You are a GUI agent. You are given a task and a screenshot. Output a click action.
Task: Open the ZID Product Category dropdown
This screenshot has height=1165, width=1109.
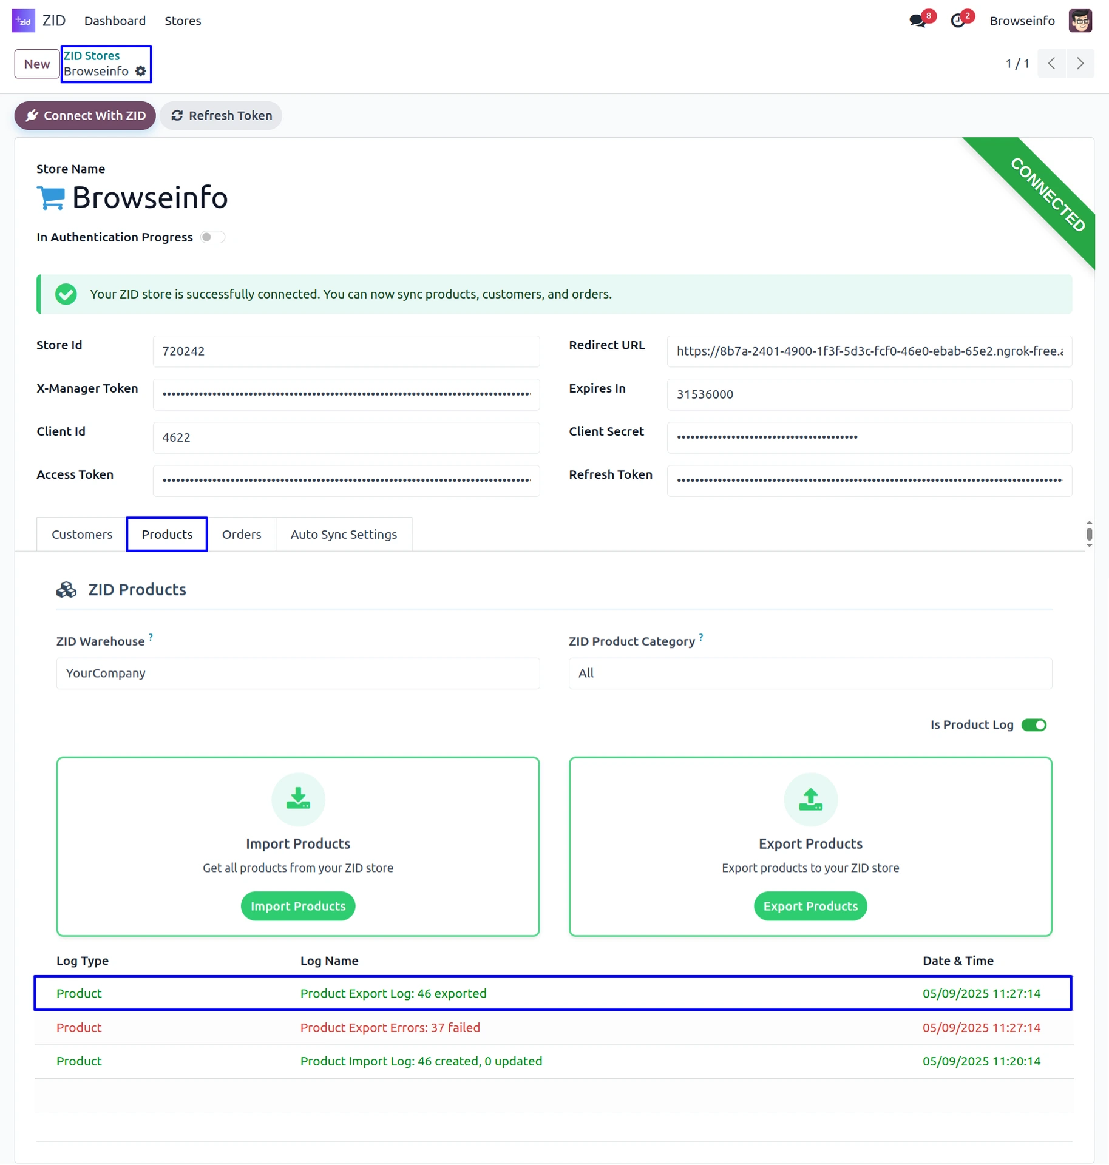tap(810, 674)
